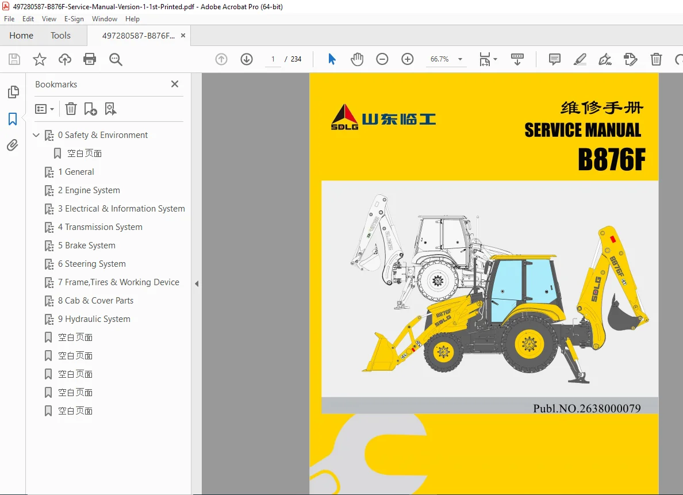Add a new bookmark icon
Image resolution: width=683 pixels, height=495 pixels.
[90, 109]
